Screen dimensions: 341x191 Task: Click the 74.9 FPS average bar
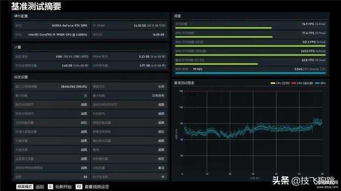coord(223,28)
